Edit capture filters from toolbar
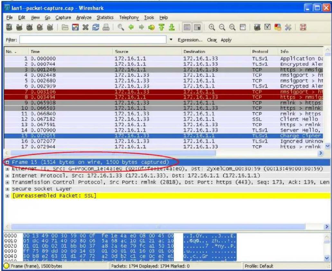 coord(257,27)
